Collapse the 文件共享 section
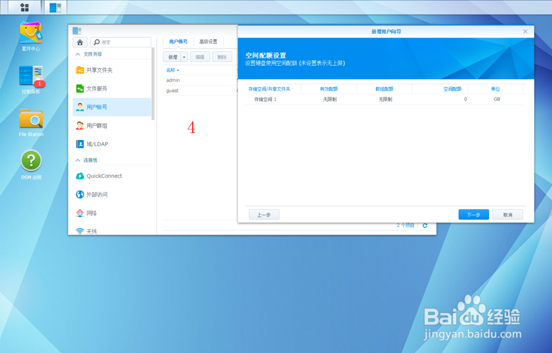The width and height of the screenshot is (552, 353). pos(92,54)
